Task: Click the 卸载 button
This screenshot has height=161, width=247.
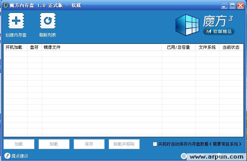Action: [54, 144]
